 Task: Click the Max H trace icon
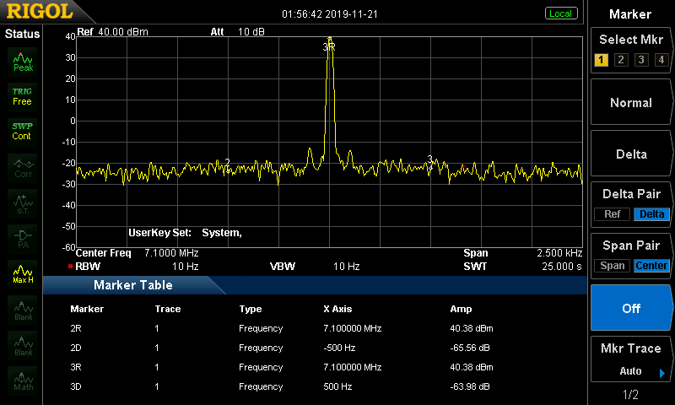22,273
